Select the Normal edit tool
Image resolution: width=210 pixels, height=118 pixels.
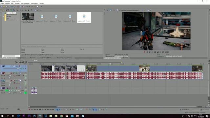[x=57, y=109]
